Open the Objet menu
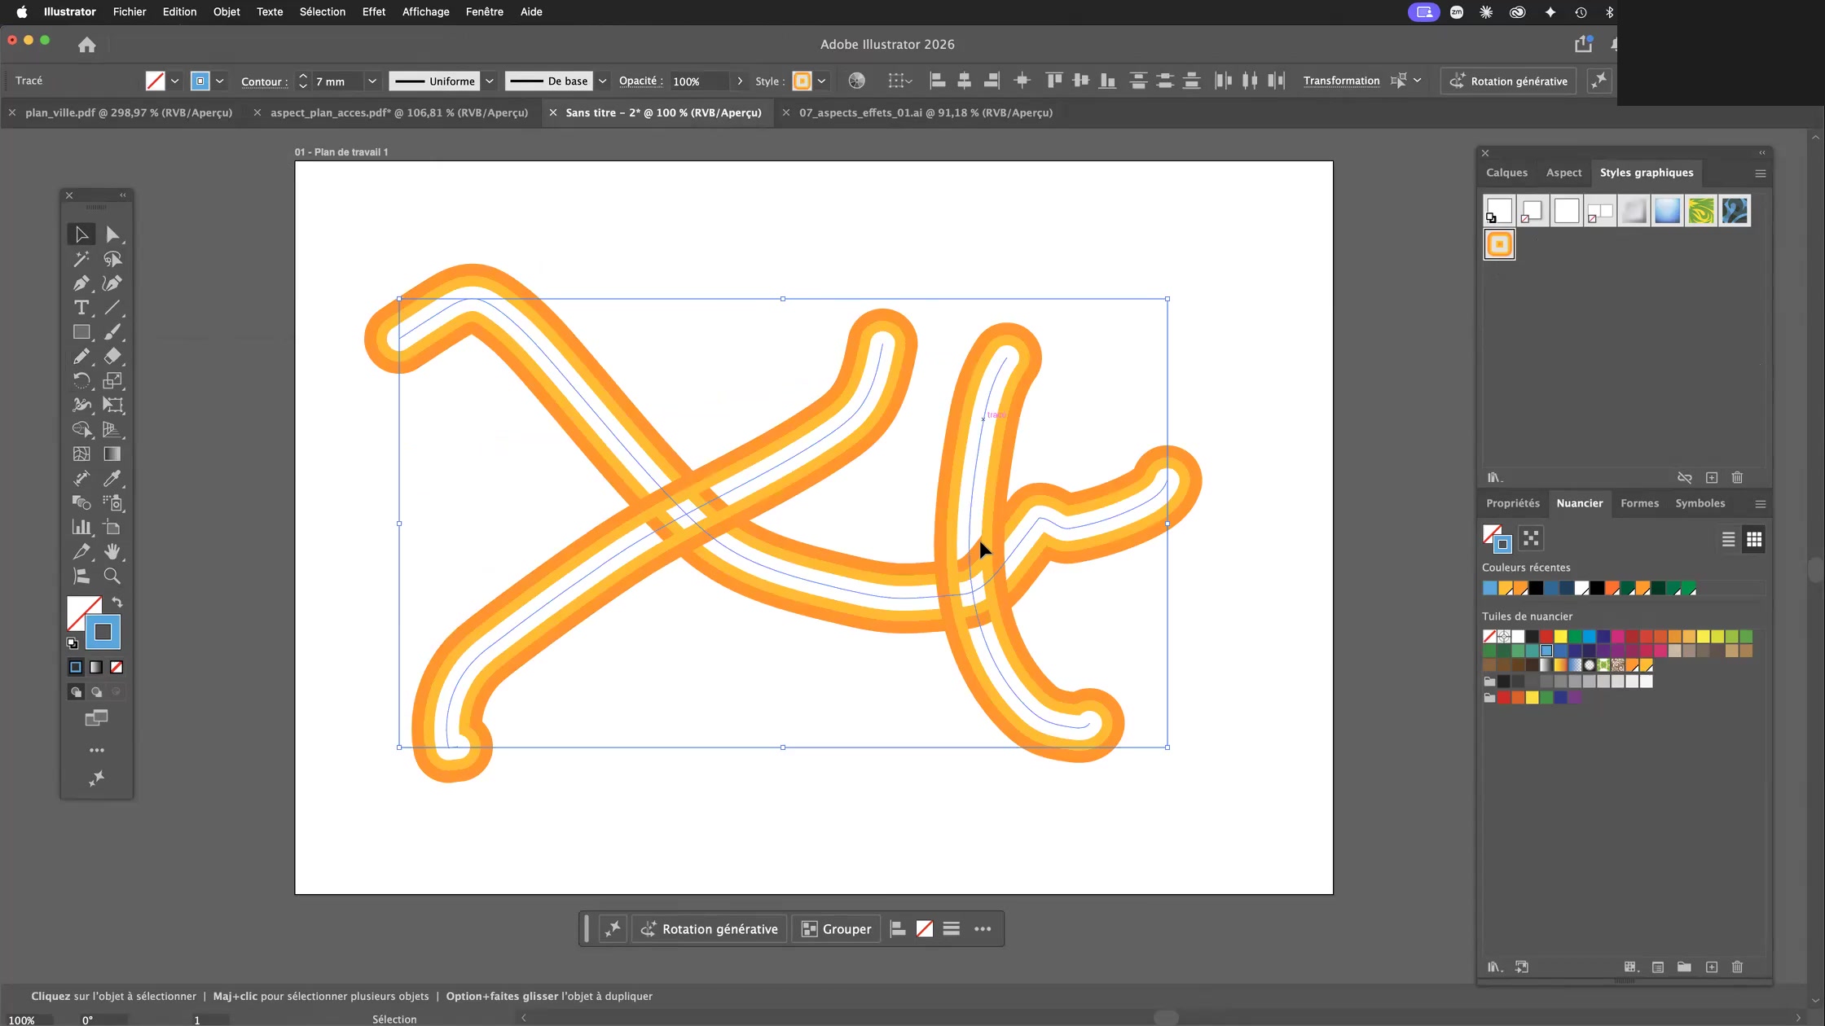The image size is (1825, 1026). [x=226, y=11]
